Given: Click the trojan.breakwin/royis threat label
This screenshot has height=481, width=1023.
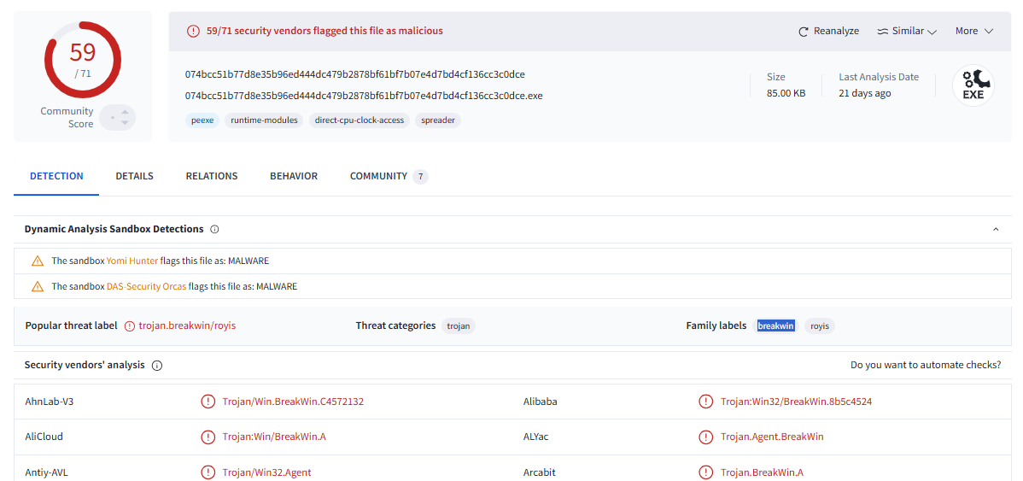Looking at the screenshot, I should click(x=187, y=326).
